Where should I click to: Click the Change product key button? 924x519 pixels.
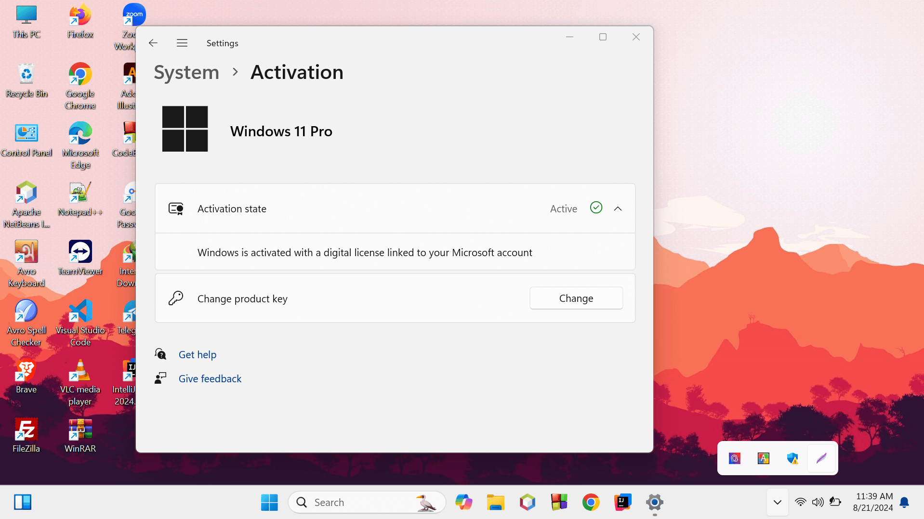576,298
